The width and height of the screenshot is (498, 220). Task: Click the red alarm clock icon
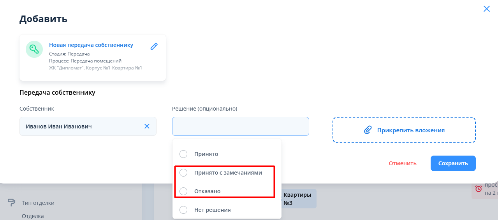click(x=479, y=189)
